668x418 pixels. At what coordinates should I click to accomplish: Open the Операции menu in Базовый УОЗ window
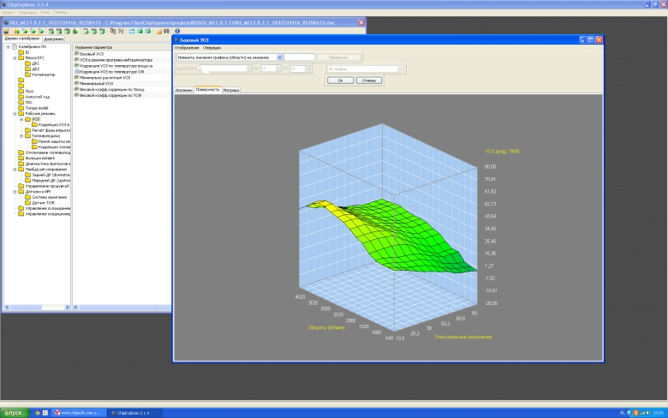point(212,48)
